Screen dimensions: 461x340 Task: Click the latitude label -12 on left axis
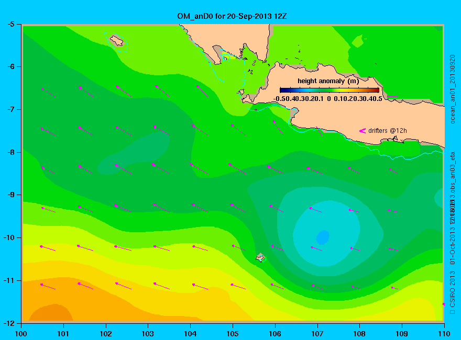[x=8, y=323]
